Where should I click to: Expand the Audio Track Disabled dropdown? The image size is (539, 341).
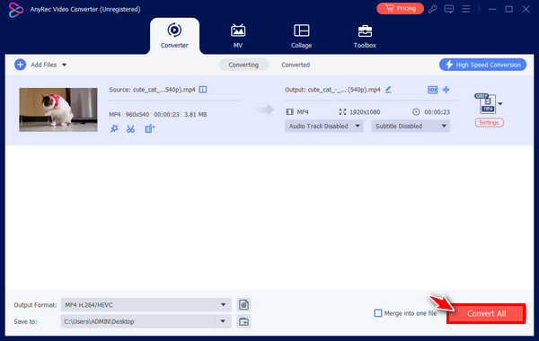pos(323,126)
